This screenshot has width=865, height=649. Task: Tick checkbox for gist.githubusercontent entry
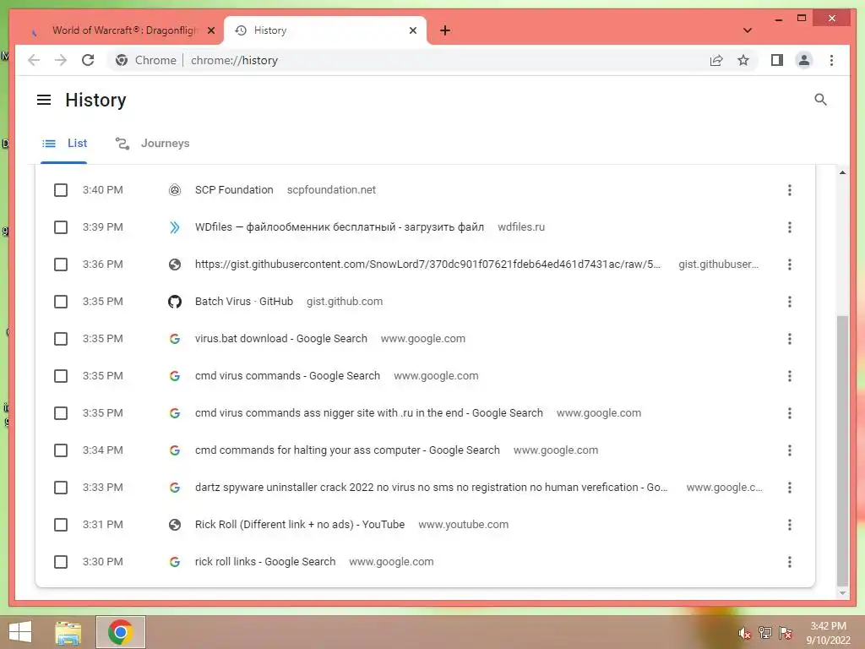pos(61,265)
